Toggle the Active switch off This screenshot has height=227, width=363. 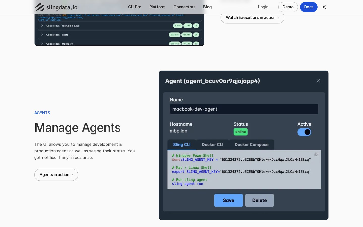tap(304, 132)
